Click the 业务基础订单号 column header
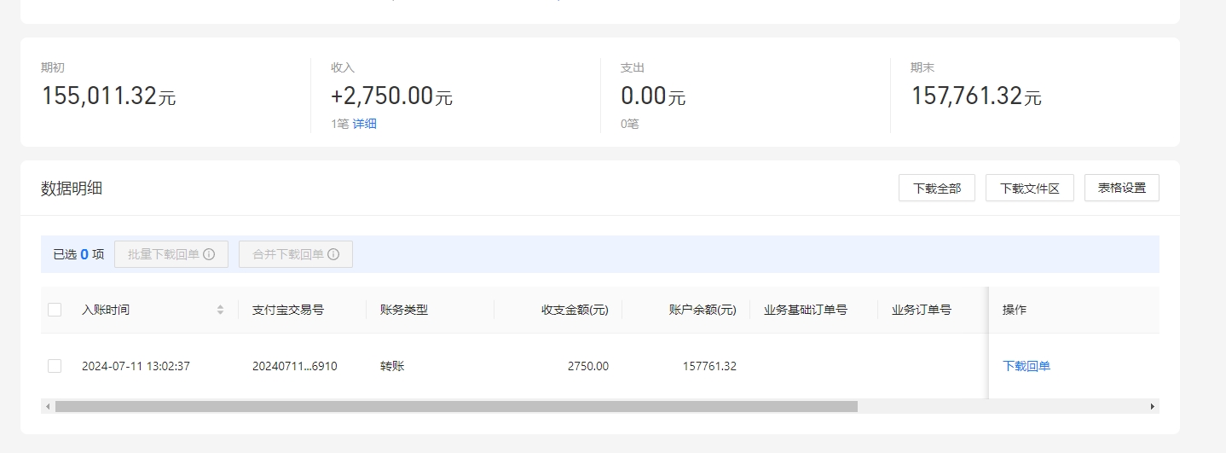This screenshot has height=453, width=1226. (806, 310)
